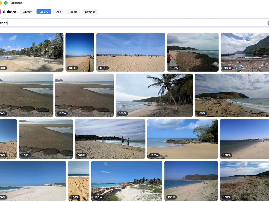269x202 pixels.
Task: Clear the search field with the X icon
Action: [268, 23]
